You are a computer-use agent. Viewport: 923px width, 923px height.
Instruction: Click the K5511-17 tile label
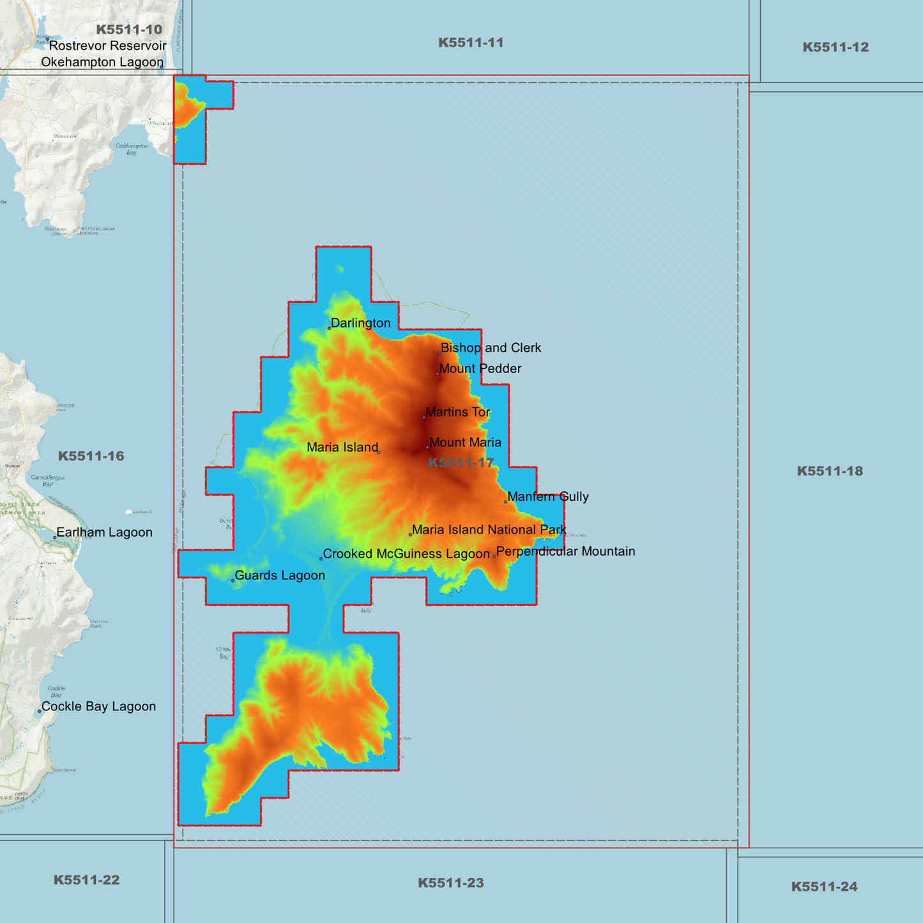click(461, 463)
